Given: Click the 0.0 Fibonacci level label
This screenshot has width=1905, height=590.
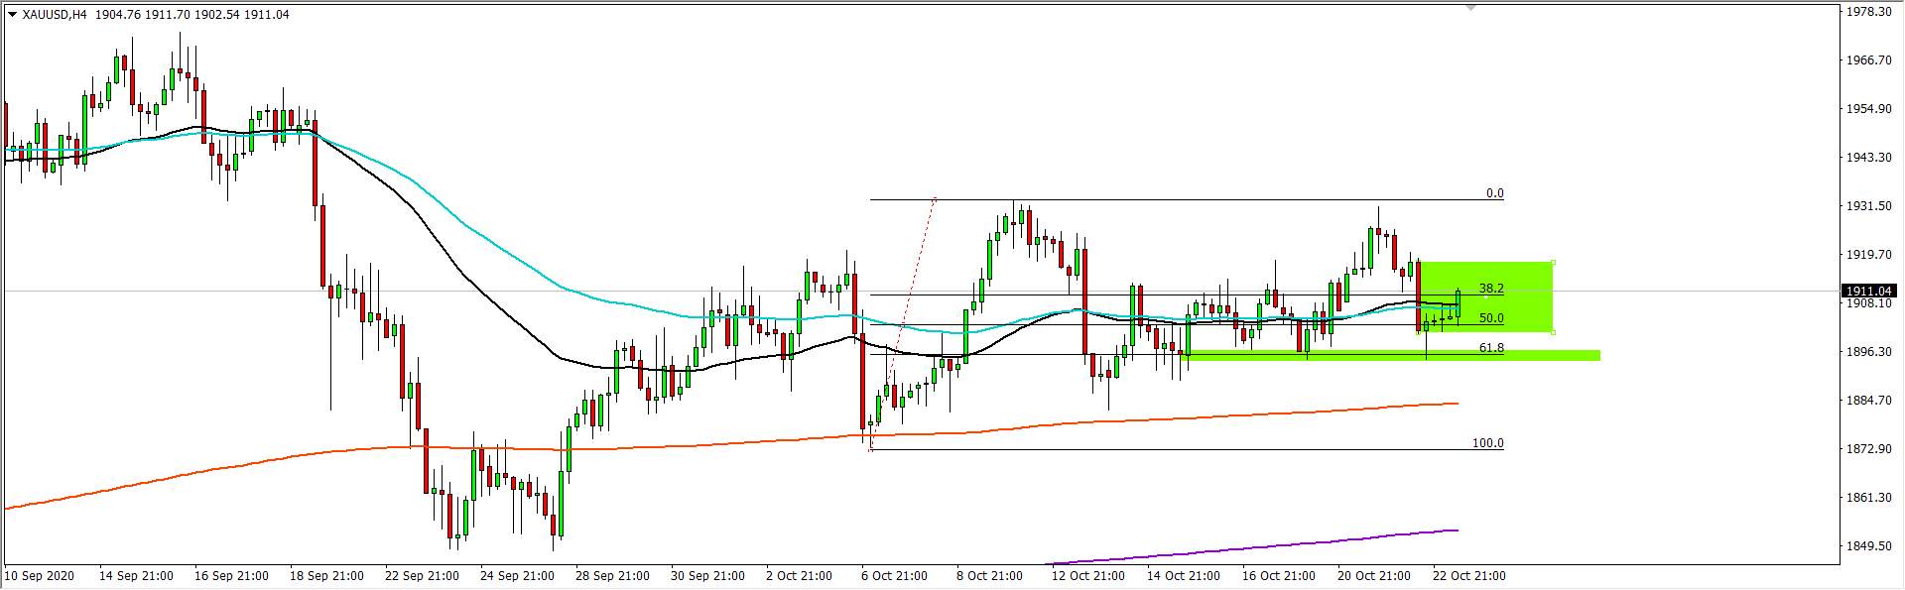Looking at the screenshot, I should pyautogui.click(x=1495, y=193).
